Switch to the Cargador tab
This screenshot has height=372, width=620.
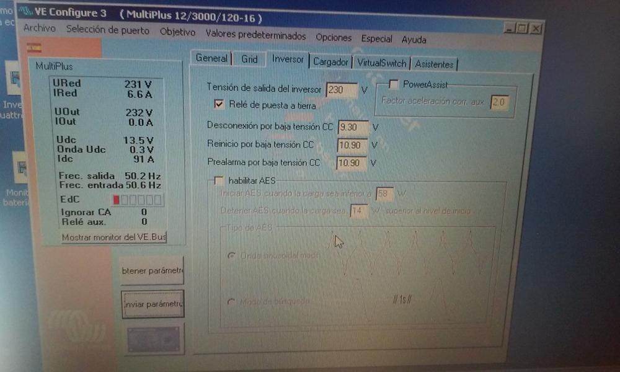click(330, 61)
